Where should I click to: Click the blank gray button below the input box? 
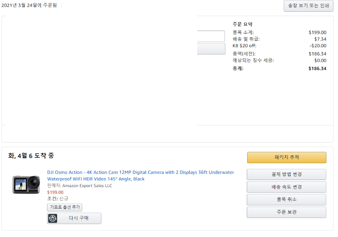pos(211,49)
